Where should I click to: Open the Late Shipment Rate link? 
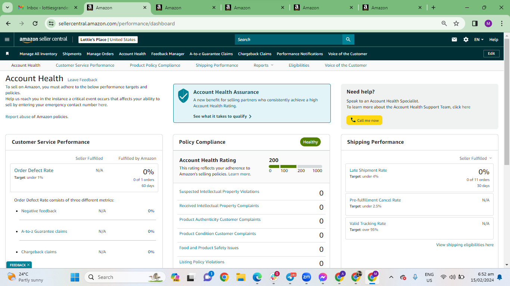(x=368, y=170)
